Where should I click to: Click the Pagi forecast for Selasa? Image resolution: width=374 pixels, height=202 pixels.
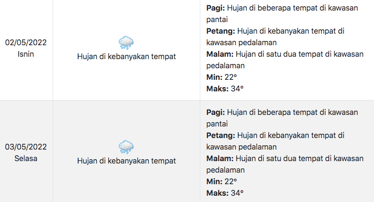282,118
